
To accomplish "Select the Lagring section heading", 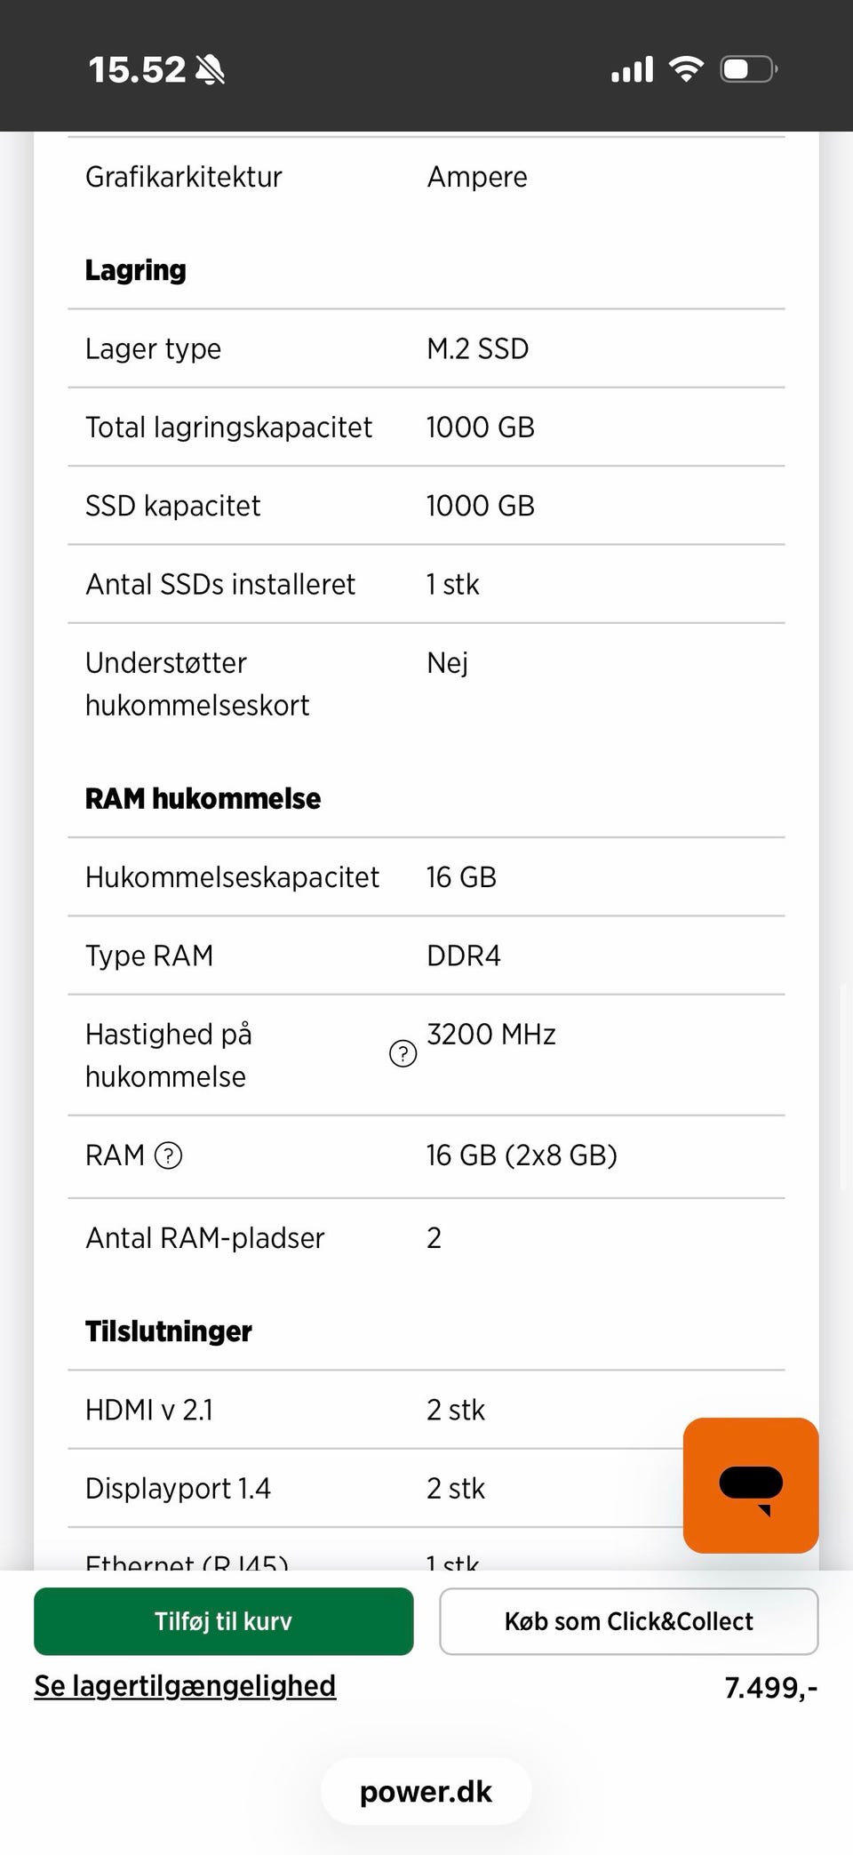I will 136,270.
